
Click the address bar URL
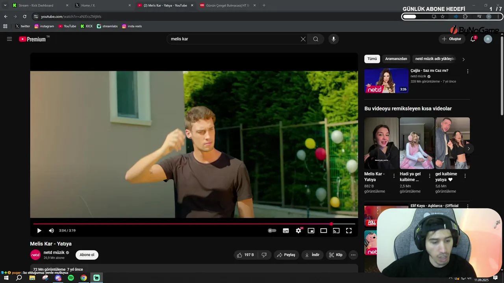(x=71, y=17)
